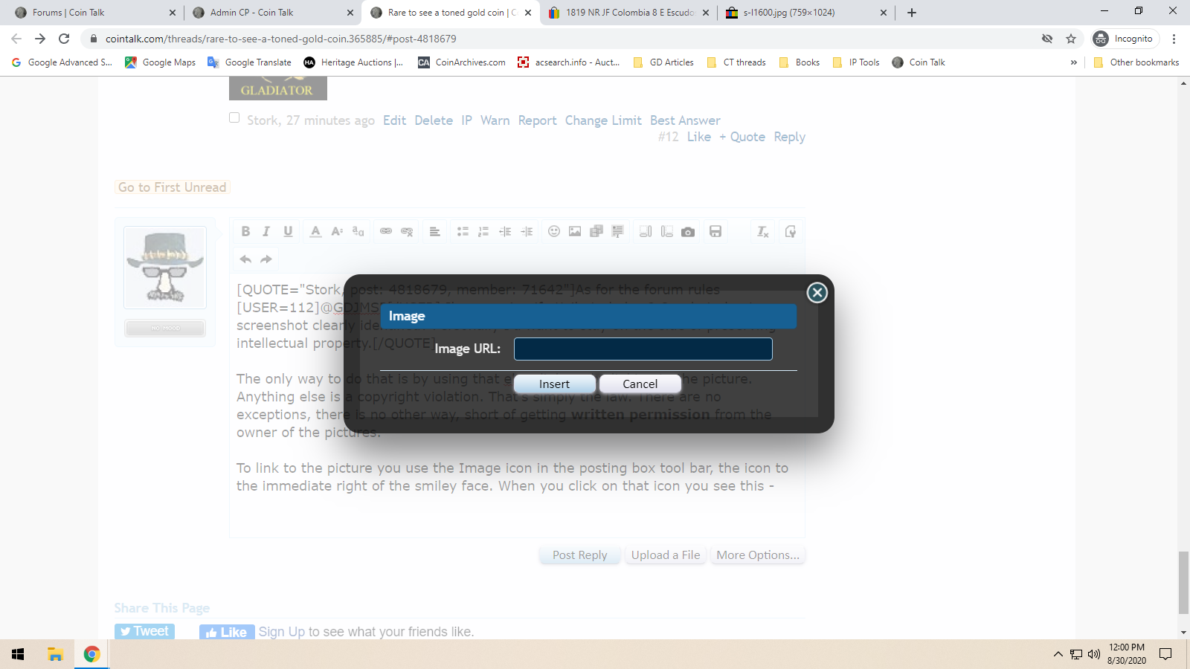
Task: Cancel the Image dialog
Action: tap(640, 384)
